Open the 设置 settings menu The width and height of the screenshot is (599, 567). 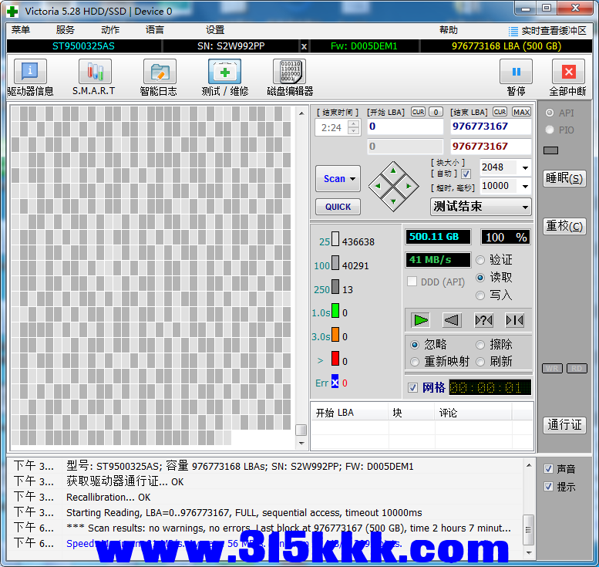(x=215, y=30)
